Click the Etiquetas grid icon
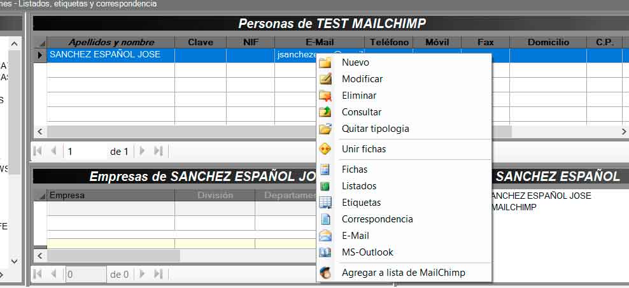The image size is (629, 288). pyautogui.click(x=325, y=203)
